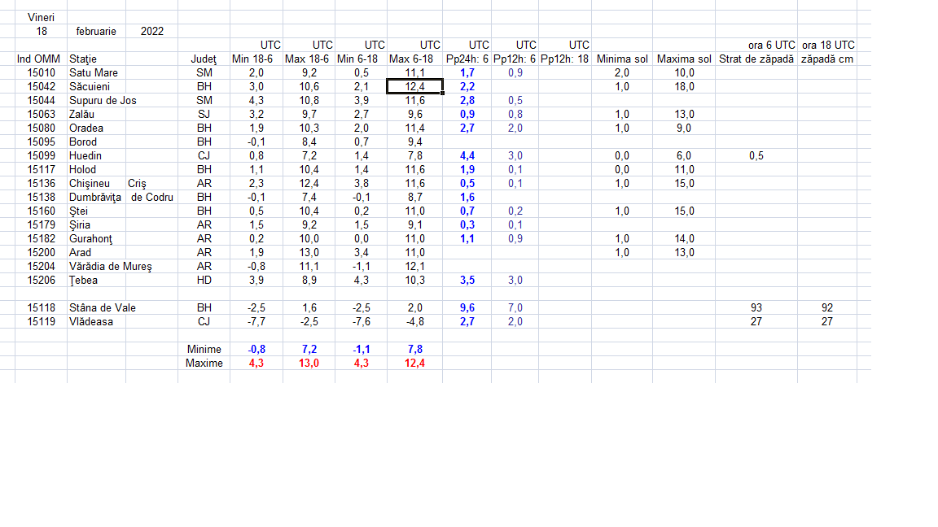Select the 'Maxima sol' header cell
This screenshot has width=938, height=527.
pos(684,59)
